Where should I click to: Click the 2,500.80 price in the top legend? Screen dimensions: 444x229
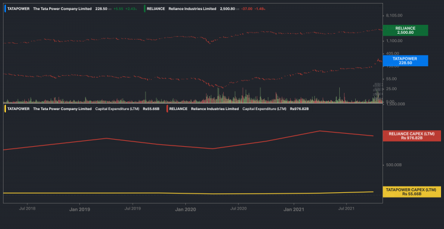tap(228, 9)
